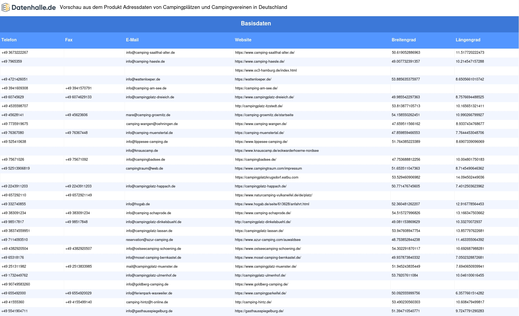
Task: Select fax number +49 76367448
Action: click(76, 133)
